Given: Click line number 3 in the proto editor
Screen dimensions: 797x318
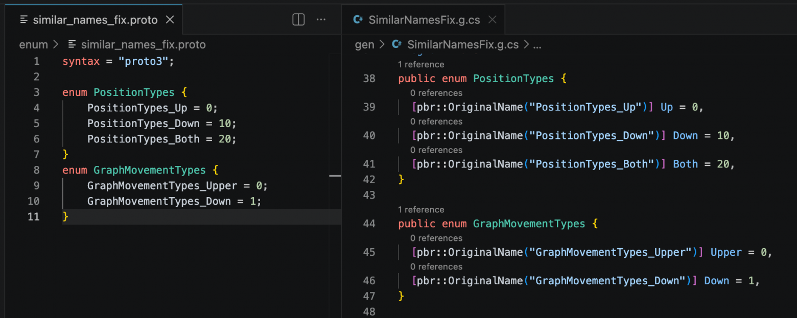Looking at the screenshot, I should point(36,92).
